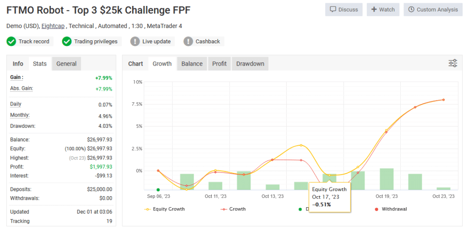Click the Trading privileges green checkmark icon
Image resolution: width=469 pixels, height=231 pixels.
[67, 41]
